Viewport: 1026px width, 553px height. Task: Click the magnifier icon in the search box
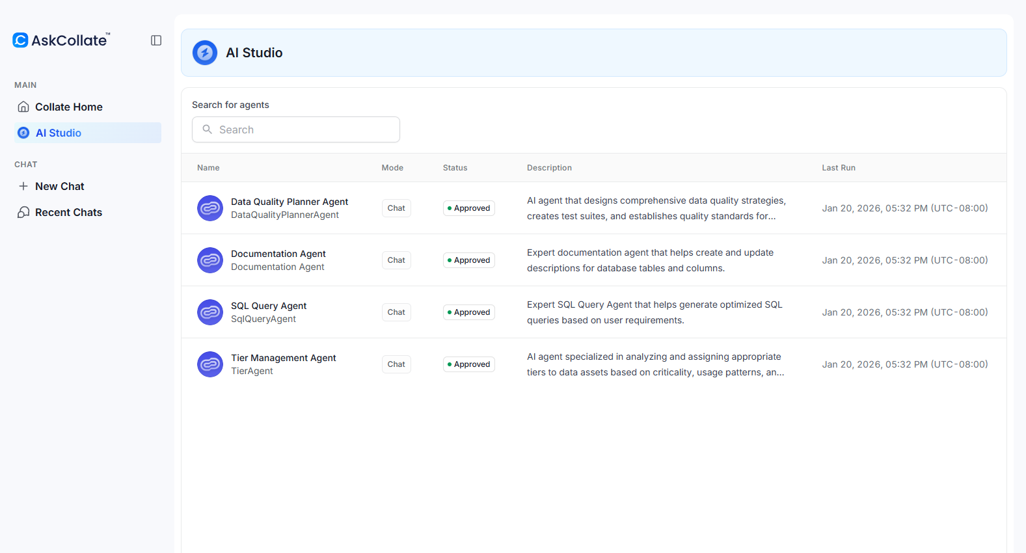click(208, 129)
